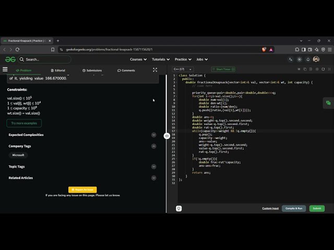The width and height of the screenshot is (334, 250).
Task: Select the Fractional Knapsack browser tab
Action: point(27,41)
